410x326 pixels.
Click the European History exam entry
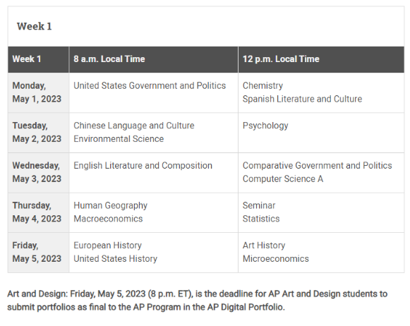[x=107, y=246]
